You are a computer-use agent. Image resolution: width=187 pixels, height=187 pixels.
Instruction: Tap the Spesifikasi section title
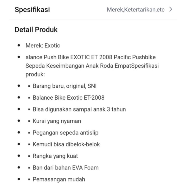pyautogui.click(x=32, y=10)
